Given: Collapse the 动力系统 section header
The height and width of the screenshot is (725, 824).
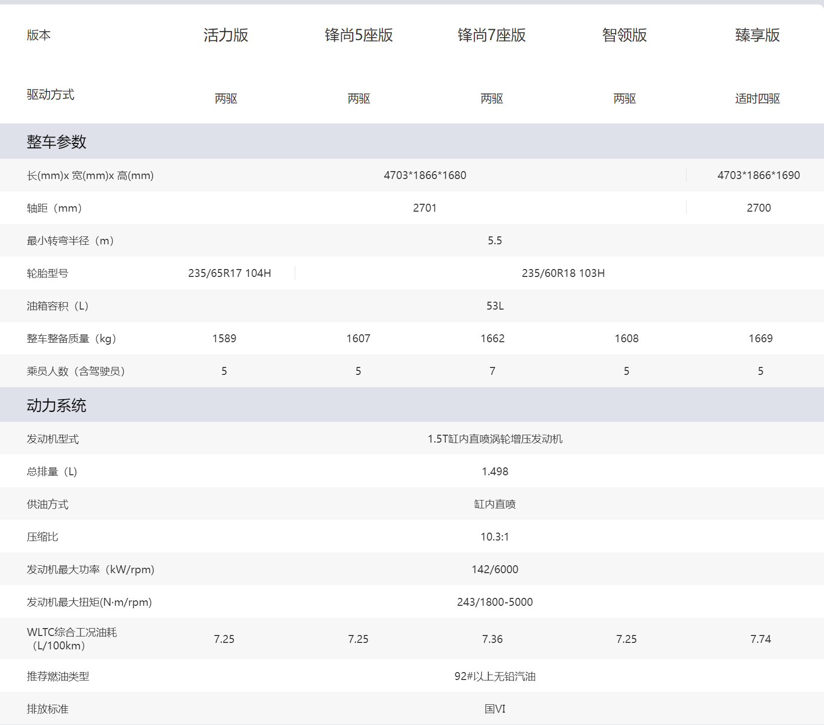Looking at the screenshot, I should pos(56,406).
